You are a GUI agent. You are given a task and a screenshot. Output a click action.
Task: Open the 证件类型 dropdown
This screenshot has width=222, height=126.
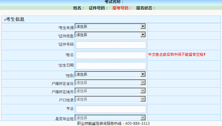coord(110,35)
